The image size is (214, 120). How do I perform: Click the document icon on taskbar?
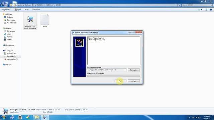point(20,117)
